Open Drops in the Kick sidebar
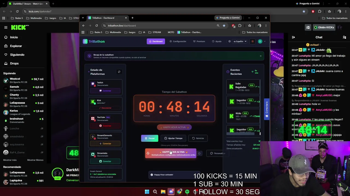The width and height of the screenshot is (350, 196). pos(11,63)
